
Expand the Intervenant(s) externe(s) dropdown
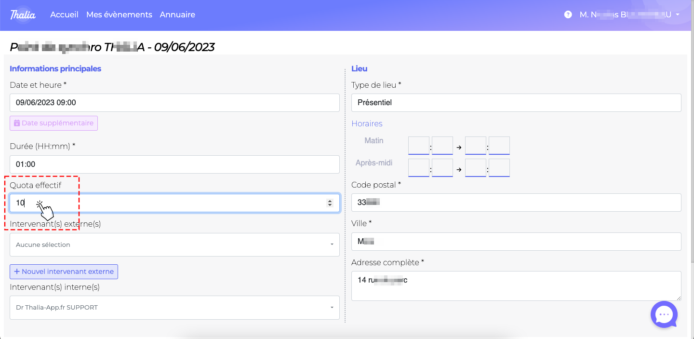click(174, 245)
